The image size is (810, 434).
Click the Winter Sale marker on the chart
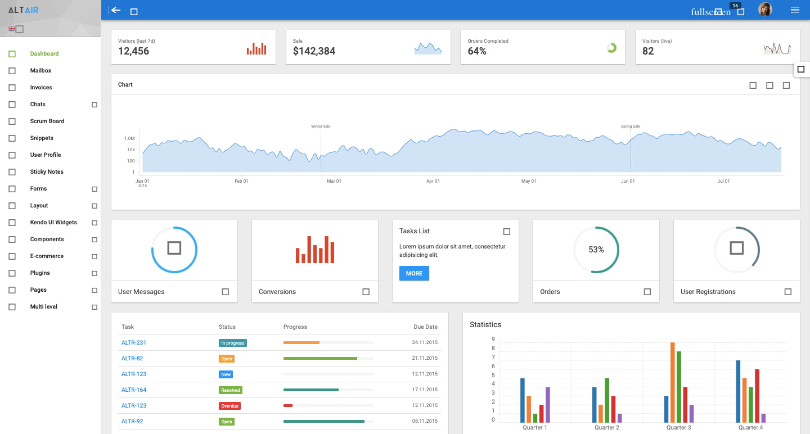click(x=321, y=126)
